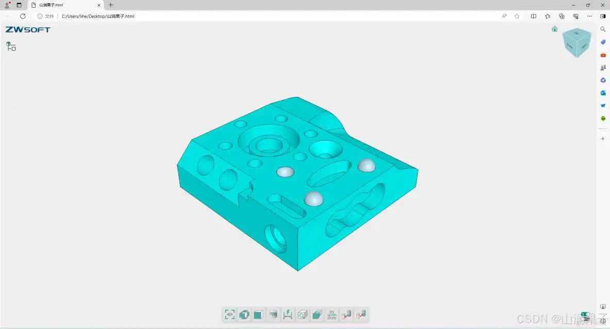Click the magnifier box zoom icon
Image resolution: width=610 pixels, height=329 pixels.
click(302, 315)
